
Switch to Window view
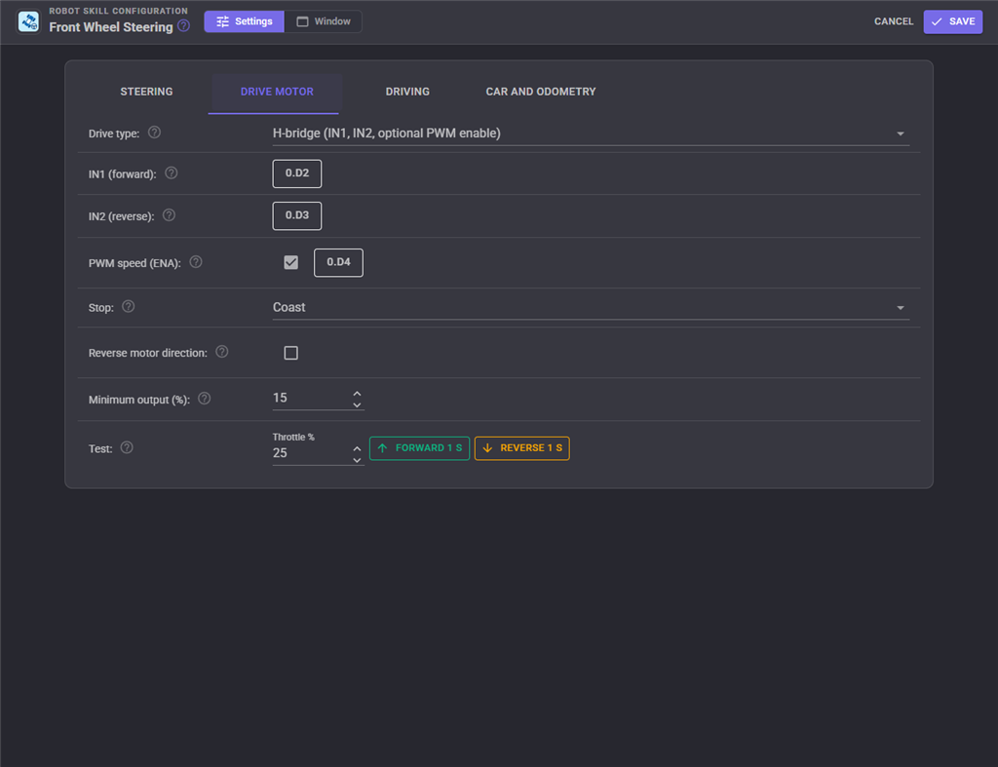(324, 21)
